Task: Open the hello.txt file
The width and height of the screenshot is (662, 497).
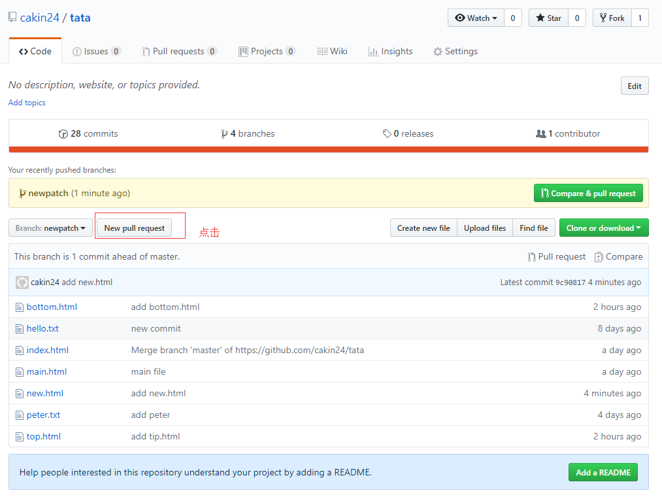Action: pos(42,328)
